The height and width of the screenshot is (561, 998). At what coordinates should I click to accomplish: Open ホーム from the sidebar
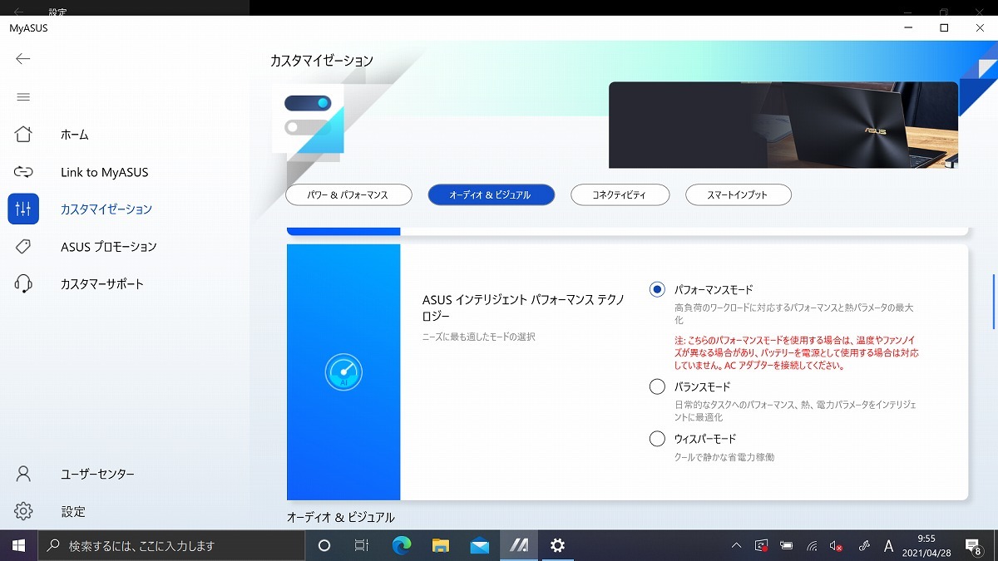pyautogui.click(x=74, y=135)
